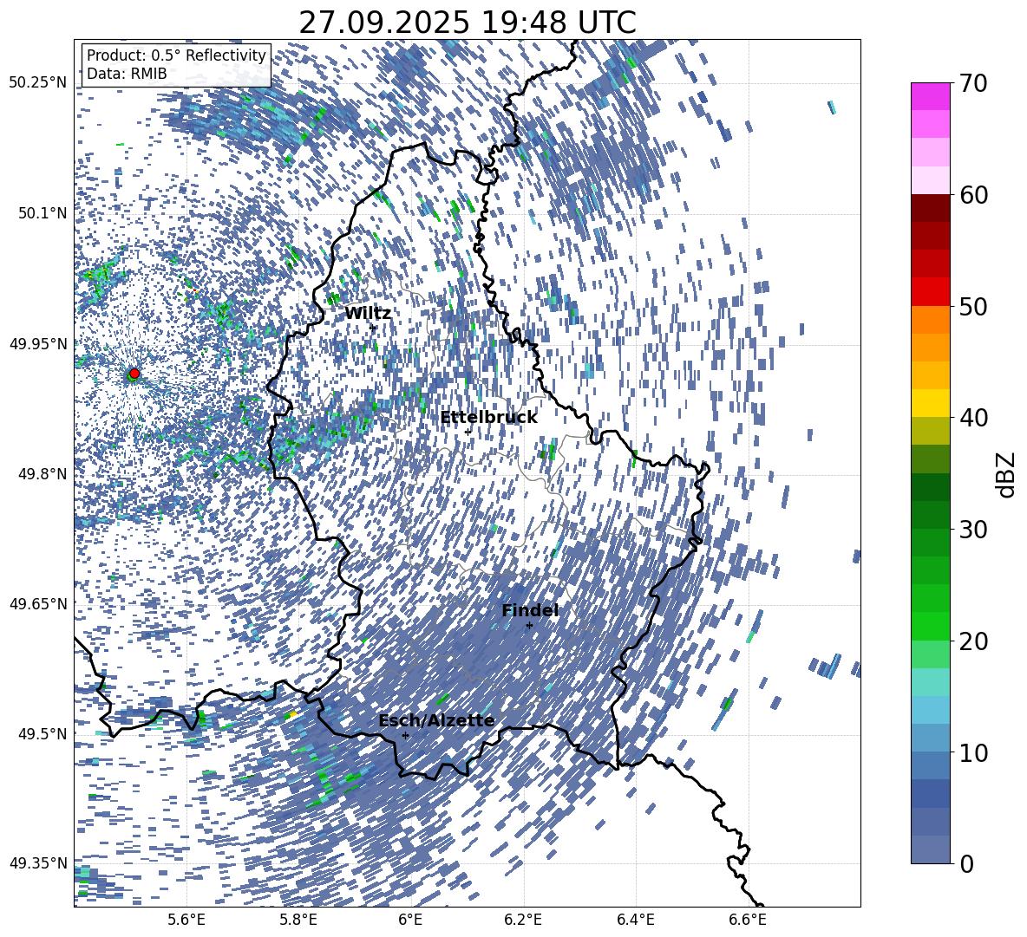This screenshot has width=1027, height=937.
Task: Click the 6.6°E longitude tick label
Action: (748, 920)
